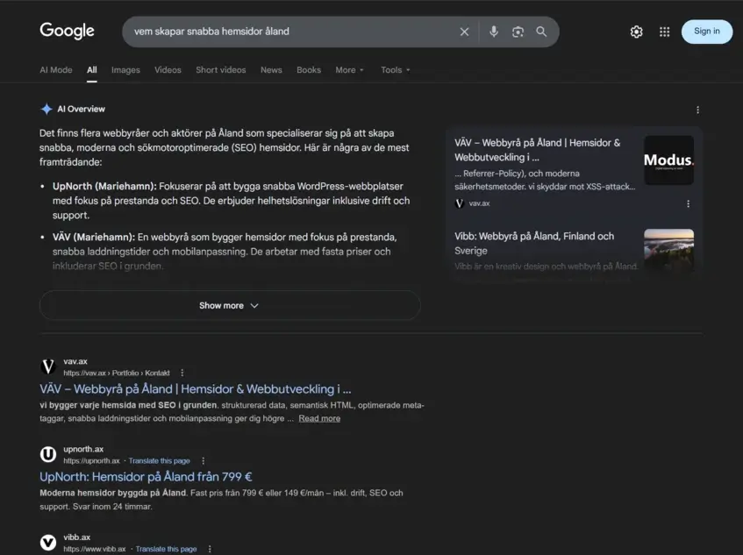Click the vav.ax favicon in source card
743x555 pixels.
pyautogui.click(x=459, y=203)
